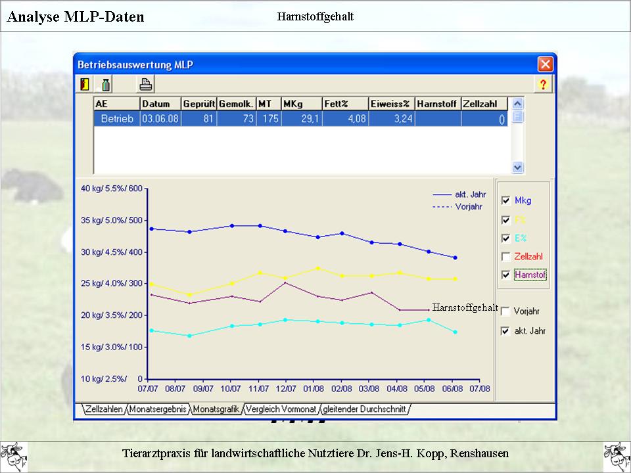Uncheck the akt. Jahr checkbox
631x473 pixels.
[505, 331]
